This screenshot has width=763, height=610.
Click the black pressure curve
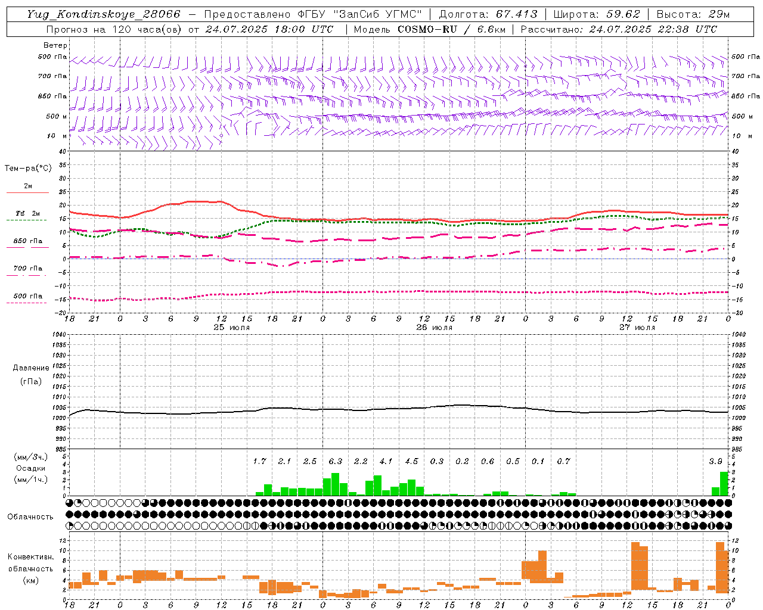398,409
